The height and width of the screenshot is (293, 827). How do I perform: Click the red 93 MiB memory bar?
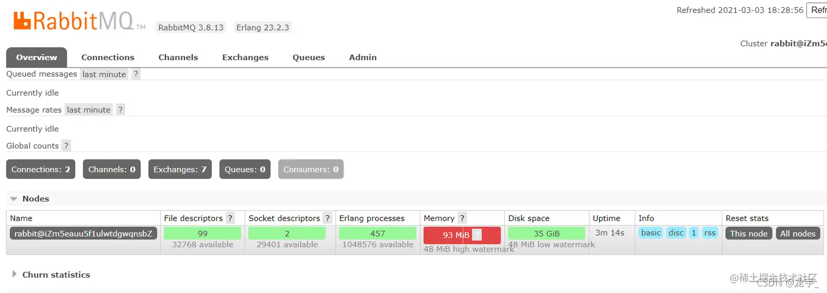tap(462, 235)
